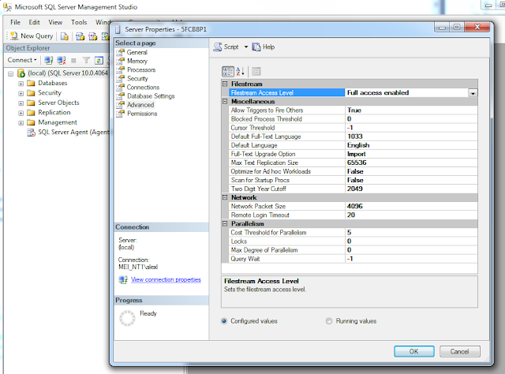Select the Memory page in Select a page
This screenshot has height=374, width=505.
click(x=137, y=61)
